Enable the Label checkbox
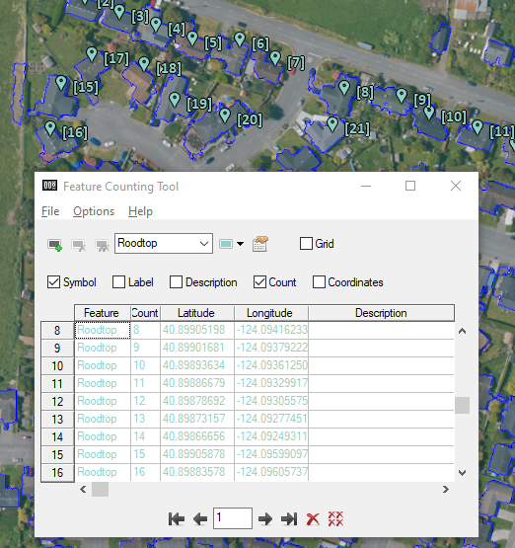Image resolution: width=515 pixels, height=548 pixels. [118, 282]
